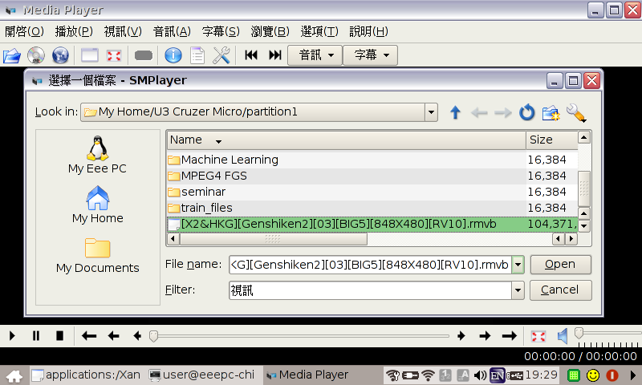The height and width of the screenshot is (385, 642).
Task: Toggle fullscreen icon in the bottom control bar
Action: (x=539, y=335)
